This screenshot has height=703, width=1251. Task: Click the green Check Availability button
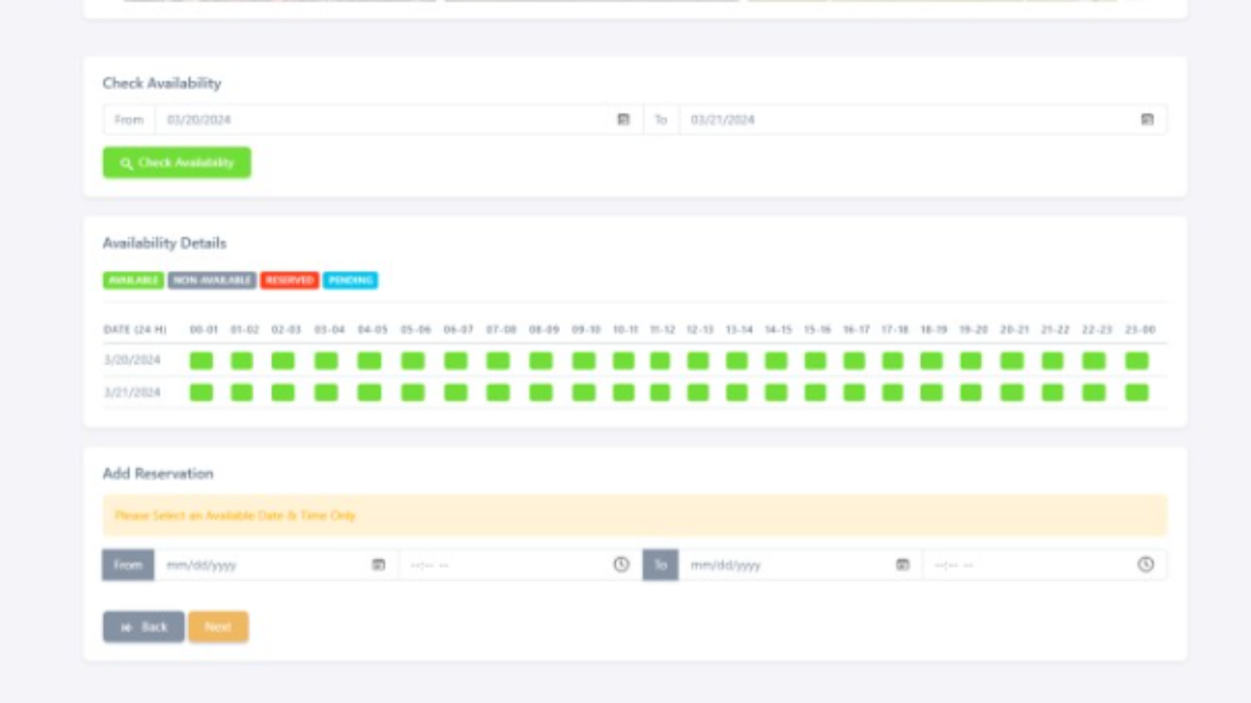pyautogui.click(x=177, y=163)
